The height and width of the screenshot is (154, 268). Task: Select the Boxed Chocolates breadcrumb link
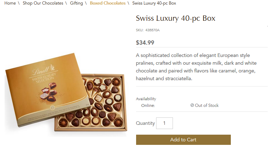(107, 3)
